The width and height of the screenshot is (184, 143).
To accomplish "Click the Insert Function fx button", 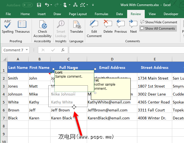I will point(63,50).
